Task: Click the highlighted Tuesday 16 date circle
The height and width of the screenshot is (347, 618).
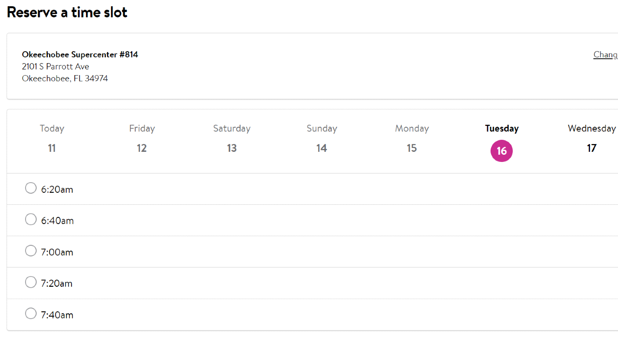Action: coord(502,151)
